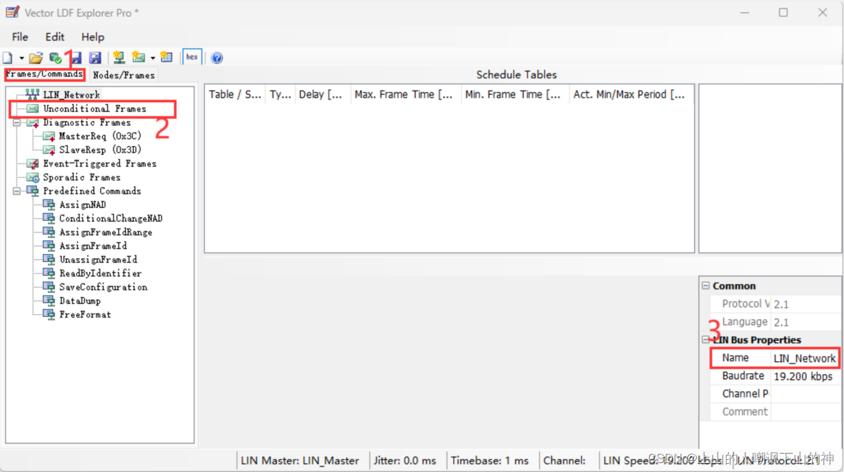Click the Unconditional Frames envelope icon
This screenshot has height=472, width=844.
pyautogui.click(x=32, y=108)
